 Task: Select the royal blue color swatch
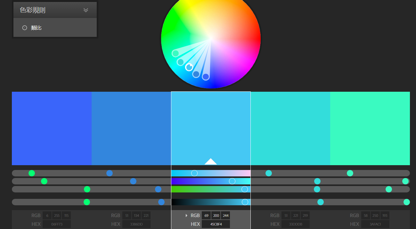pyautogui.click(x=52, y=128)
